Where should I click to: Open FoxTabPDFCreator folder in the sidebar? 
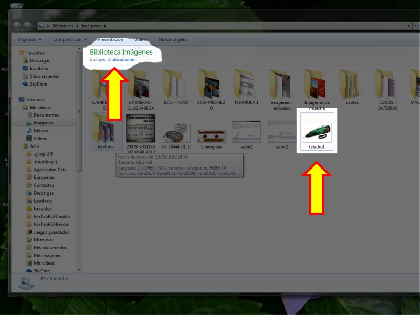pyautogui.click(x=51, y=216)
